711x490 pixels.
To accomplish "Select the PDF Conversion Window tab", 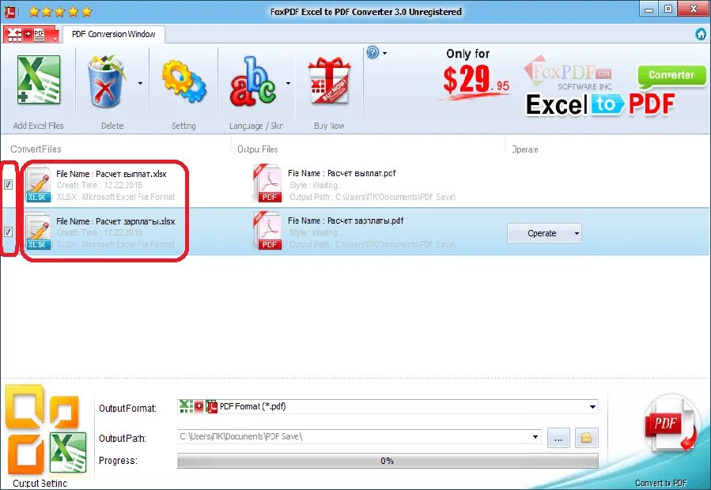I will click(x=114, y=34).
